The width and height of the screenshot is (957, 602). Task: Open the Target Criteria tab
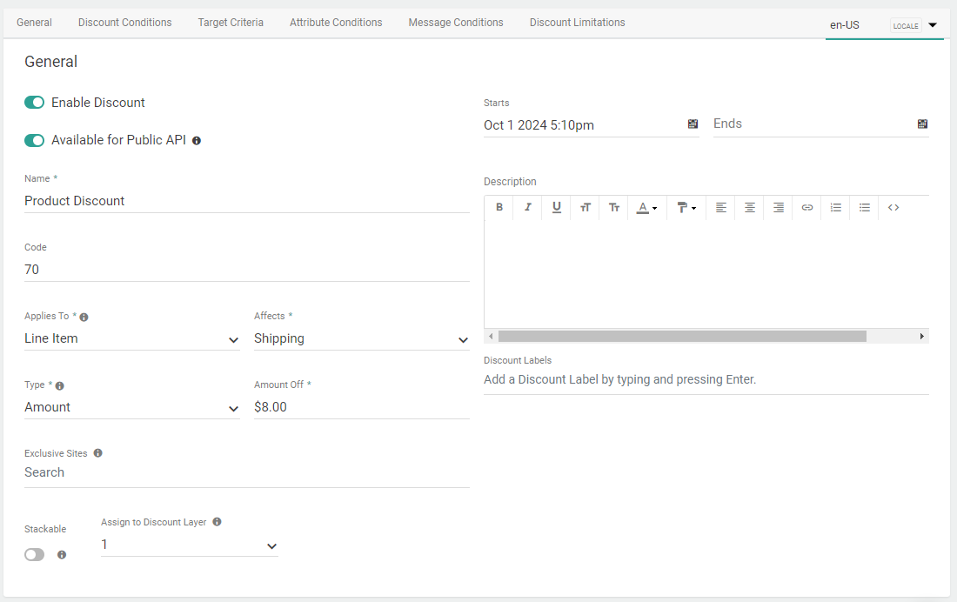[230, 22]
